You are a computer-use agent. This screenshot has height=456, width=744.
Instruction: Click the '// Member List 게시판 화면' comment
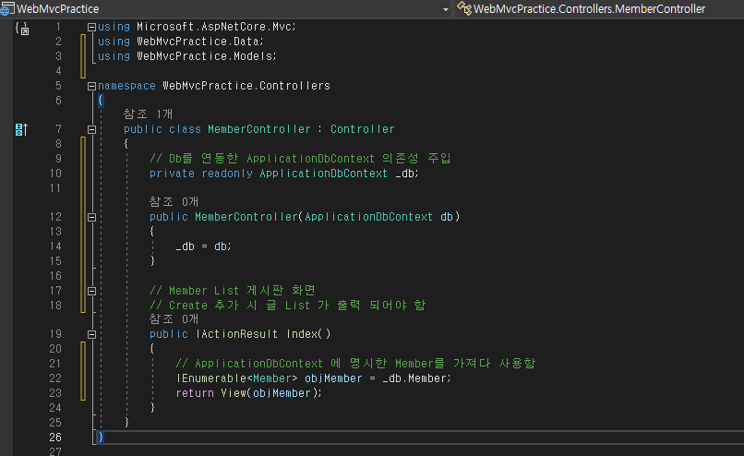coord(233,290)
